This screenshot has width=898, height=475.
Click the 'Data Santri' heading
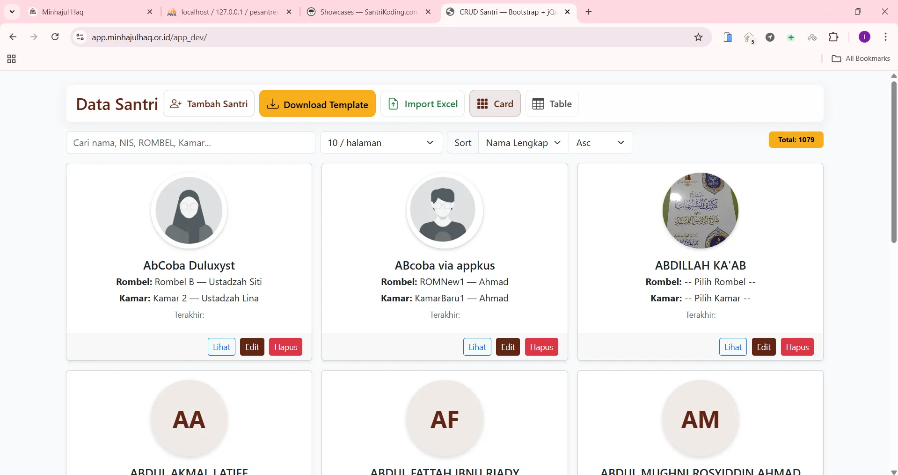coord(117,104)
